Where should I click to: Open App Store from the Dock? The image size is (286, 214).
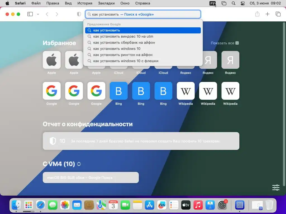[x=150, y=205]
